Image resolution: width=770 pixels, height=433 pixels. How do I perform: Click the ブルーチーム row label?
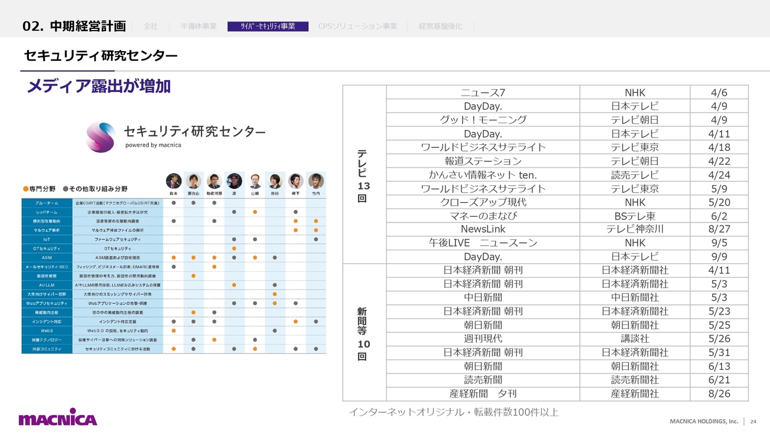pyautogui.click(x=47, y=203)
